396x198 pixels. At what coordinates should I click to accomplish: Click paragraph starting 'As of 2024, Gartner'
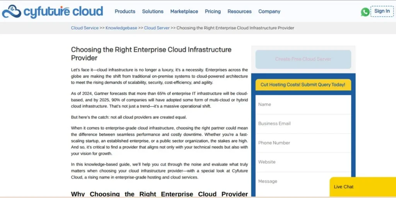point(159,100)
